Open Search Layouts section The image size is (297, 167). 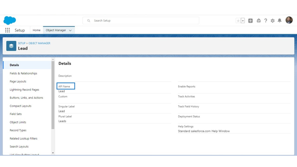coord(19,146)
